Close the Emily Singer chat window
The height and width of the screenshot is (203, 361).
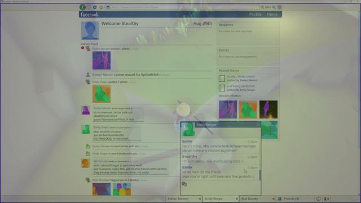tap(258, 125)
